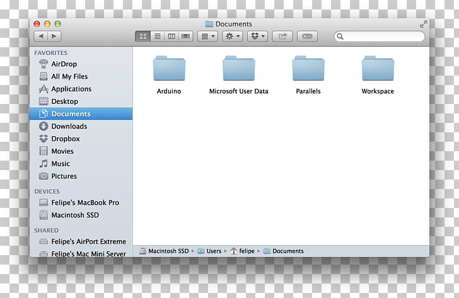This screenshot has height=298, width=459.
Task: Open the Action gear menu
Action: tap(233, 37)
